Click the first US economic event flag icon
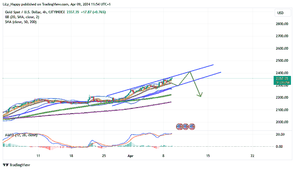295x170 pixels. click(x=180, y=127)
